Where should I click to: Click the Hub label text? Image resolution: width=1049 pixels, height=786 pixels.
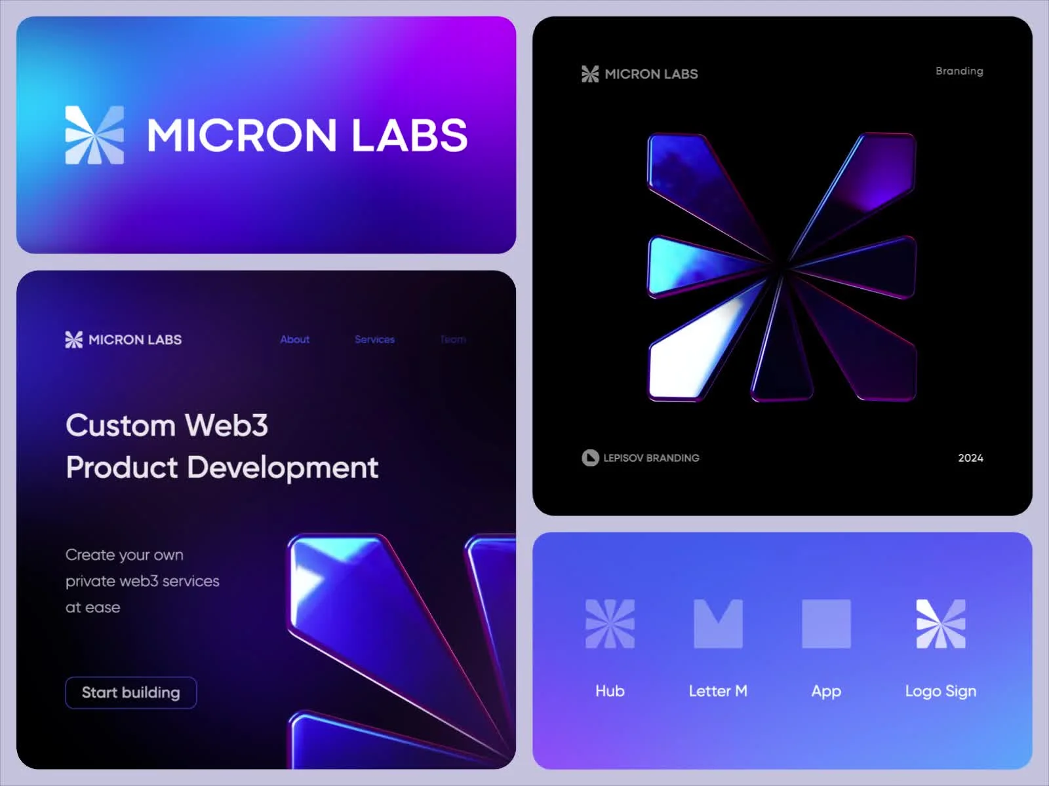[x=610, y=691]
